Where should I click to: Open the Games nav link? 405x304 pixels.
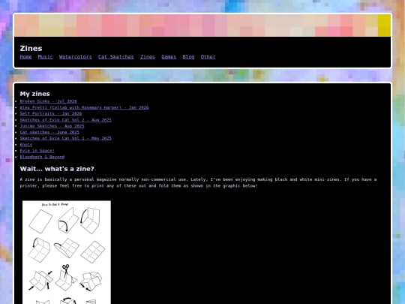[x=169, y=57]
